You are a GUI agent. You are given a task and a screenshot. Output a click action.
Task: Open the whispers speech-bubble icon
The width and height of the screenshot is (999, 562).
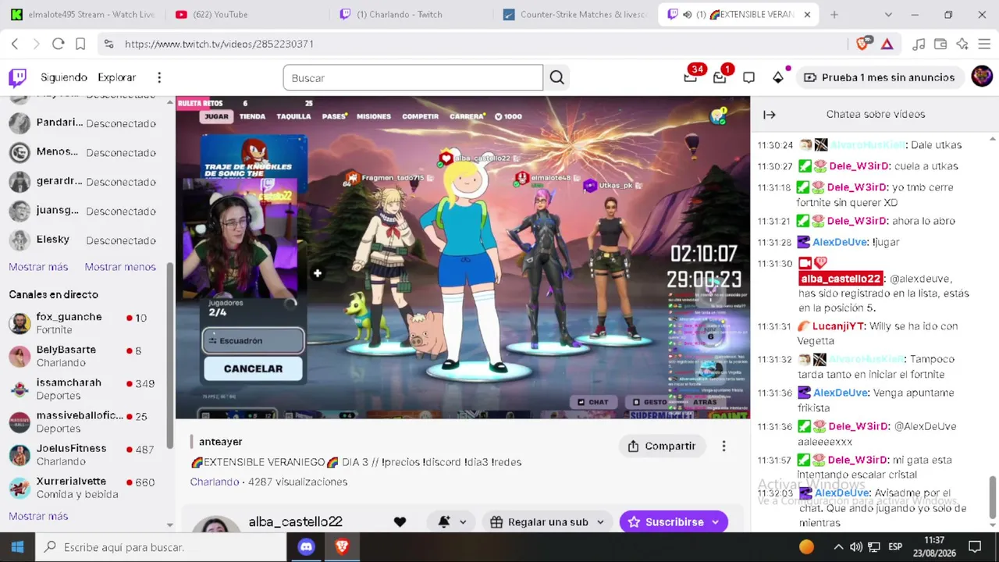pyautogui.click(x=748, y=77)
